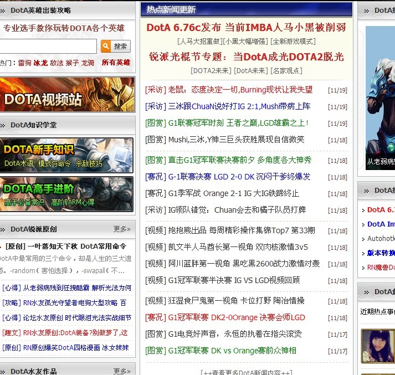The height and width of the screenshot is (375, 395).
Task: Open 查看更多DotA新闻内容 link at bottom
Action: 246,372
